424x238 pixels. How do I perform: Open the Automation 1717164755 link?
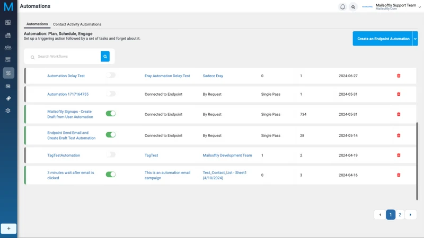click(68, 94)
